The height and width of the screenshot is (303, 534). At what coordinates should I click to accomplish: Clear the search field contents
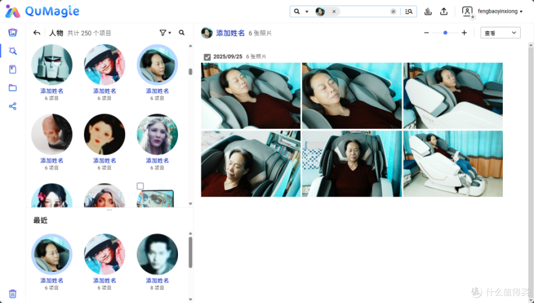click(x=394, y=11)
